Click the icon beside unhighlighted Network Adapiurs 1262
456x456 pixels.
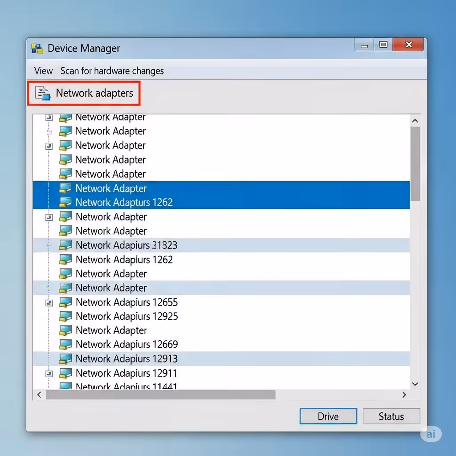(x=65, y=260)
